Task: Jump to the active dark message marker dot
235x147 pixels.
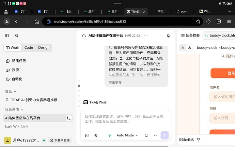Action: (x=79, y=86)
